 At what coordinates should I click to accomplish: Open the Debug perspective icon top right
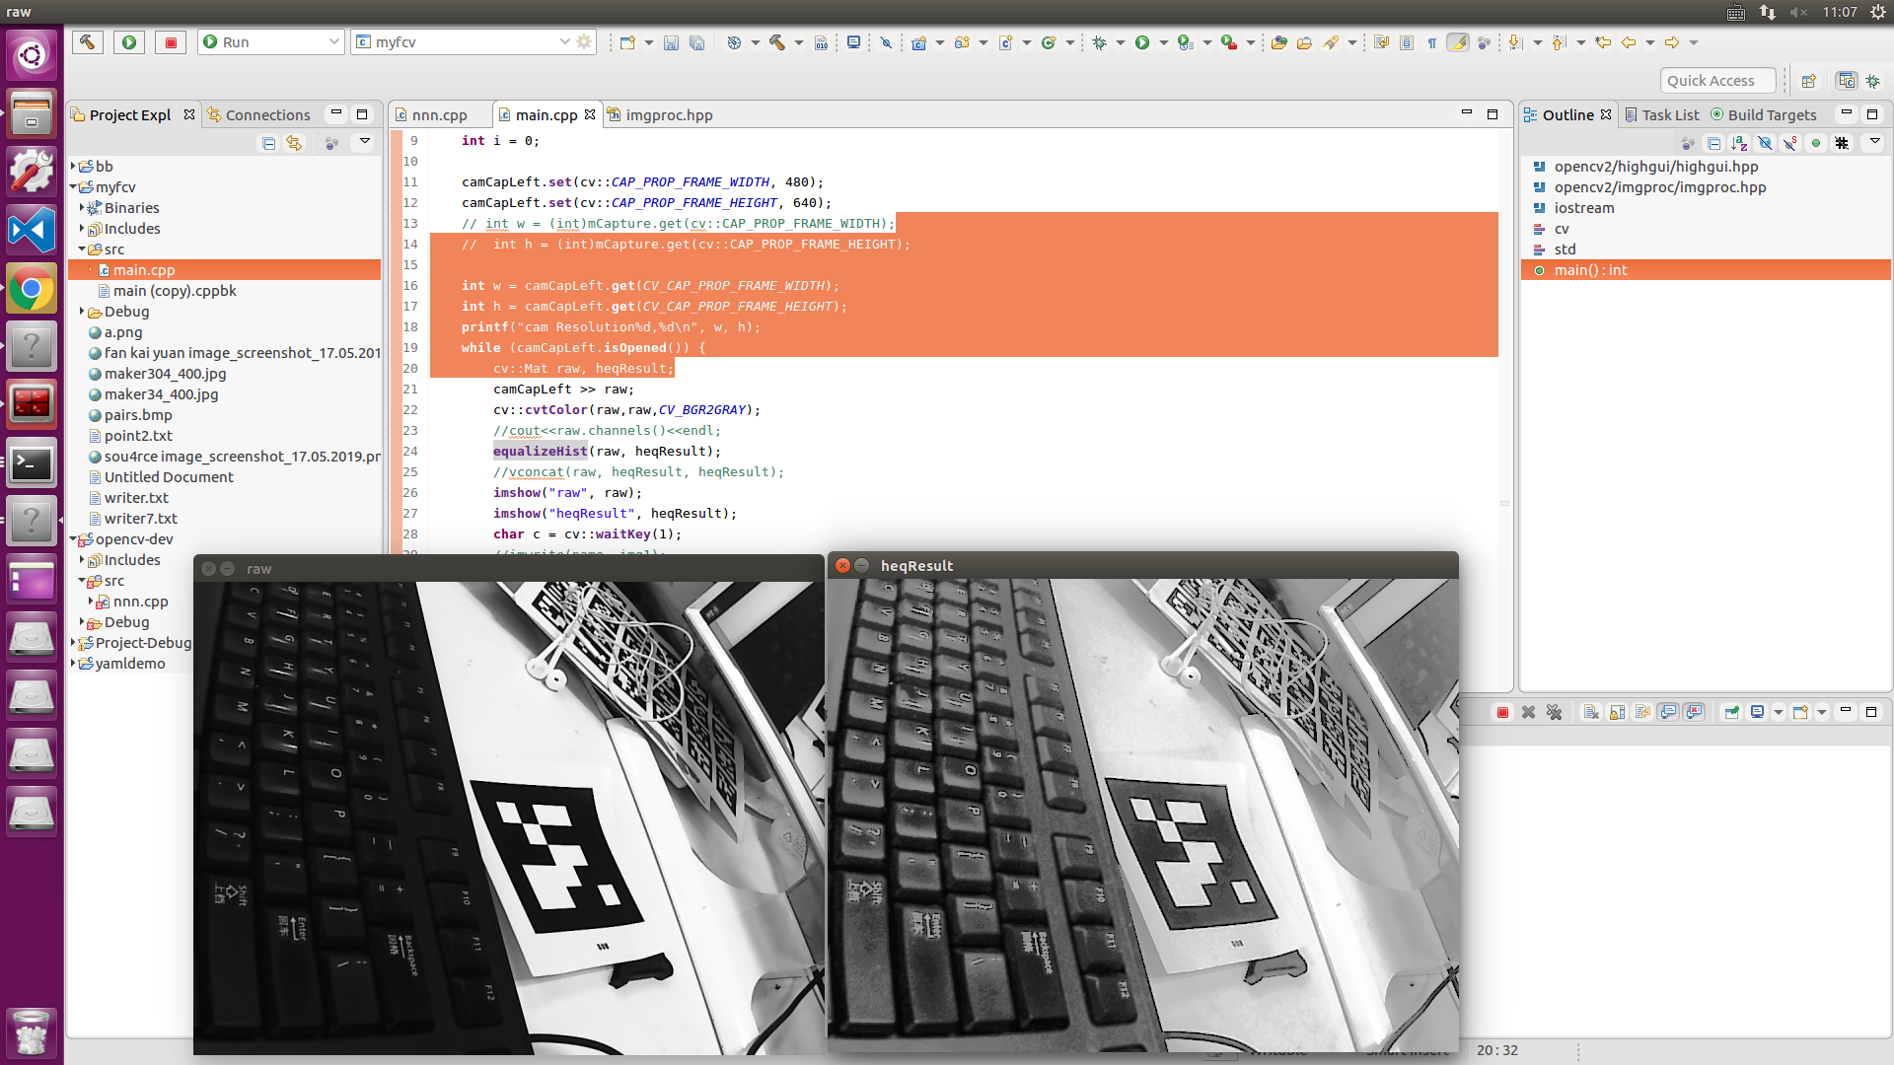[1873, 81]
